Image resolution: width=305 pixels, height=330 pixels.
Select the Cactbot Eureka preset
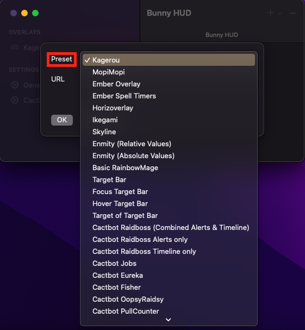pos(169,276)
